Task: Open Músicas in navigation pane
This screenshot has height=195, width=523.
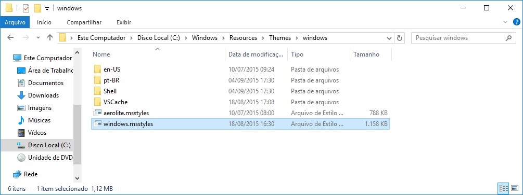Action: (x=33, y=120)
